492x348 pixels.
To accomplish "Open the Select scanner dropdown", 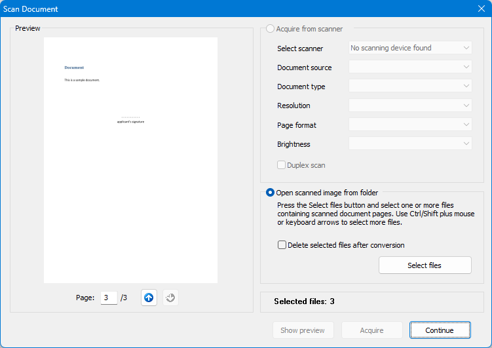I will click(x=410, y=48).
